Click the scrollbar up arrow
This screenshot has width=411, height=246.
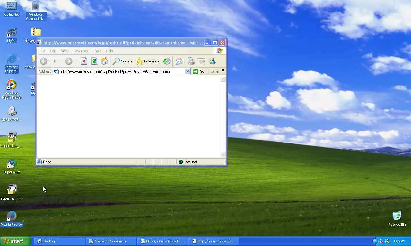[x=223, y=79]
